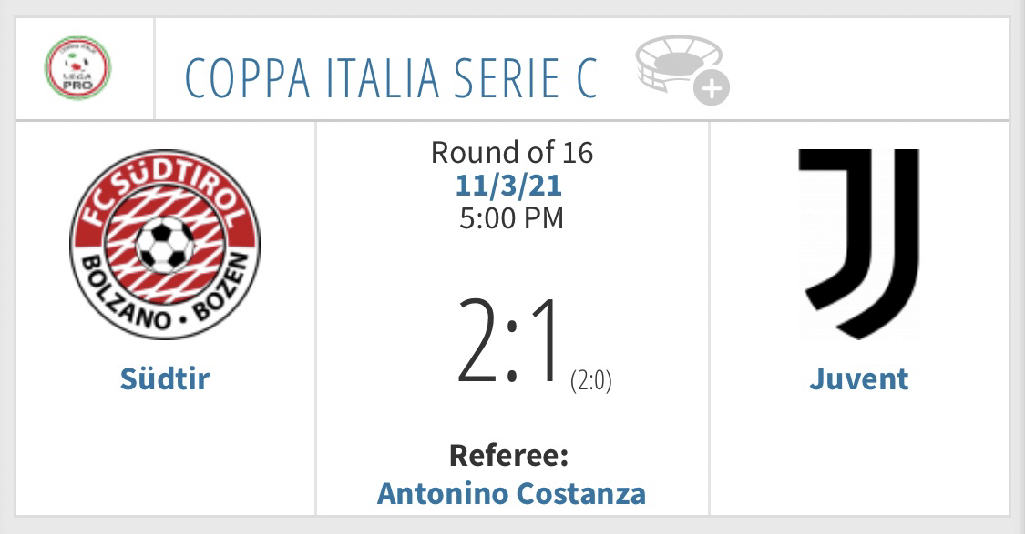Image resolution: width=1025 pixels, height=534 pixels.
Task: Click the 2:1 final score
Action: (x=509, y=342)
